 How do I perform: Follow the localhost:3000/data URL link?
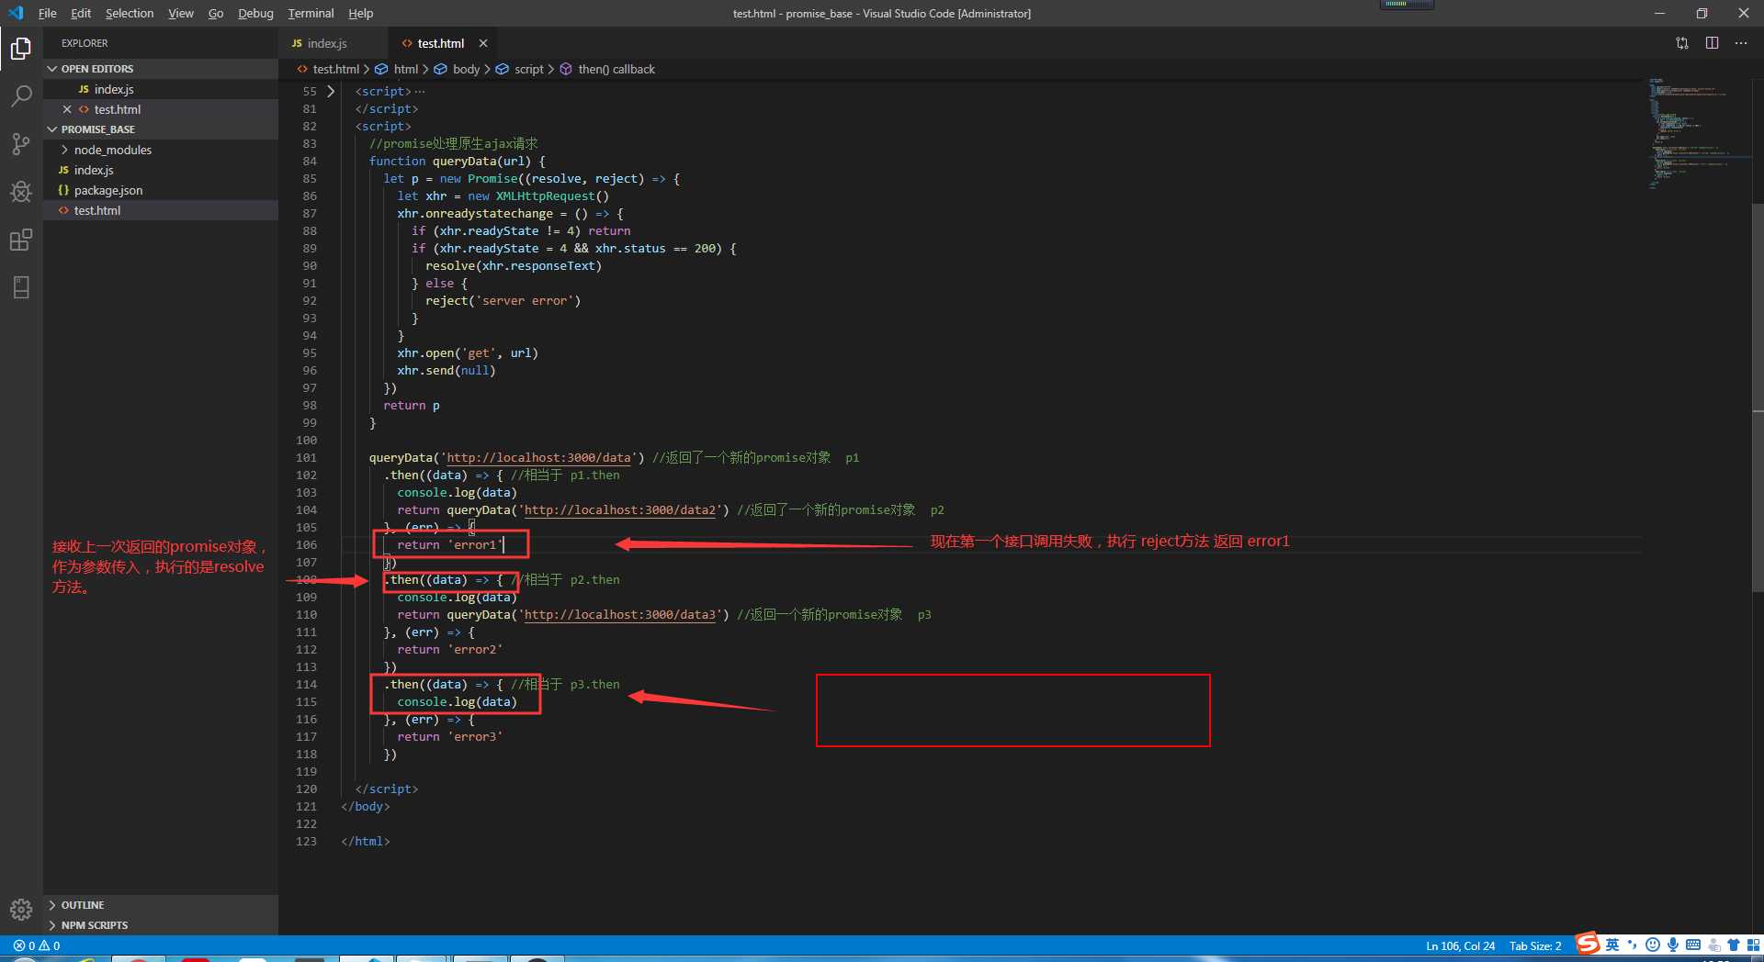tap(538, 458)
